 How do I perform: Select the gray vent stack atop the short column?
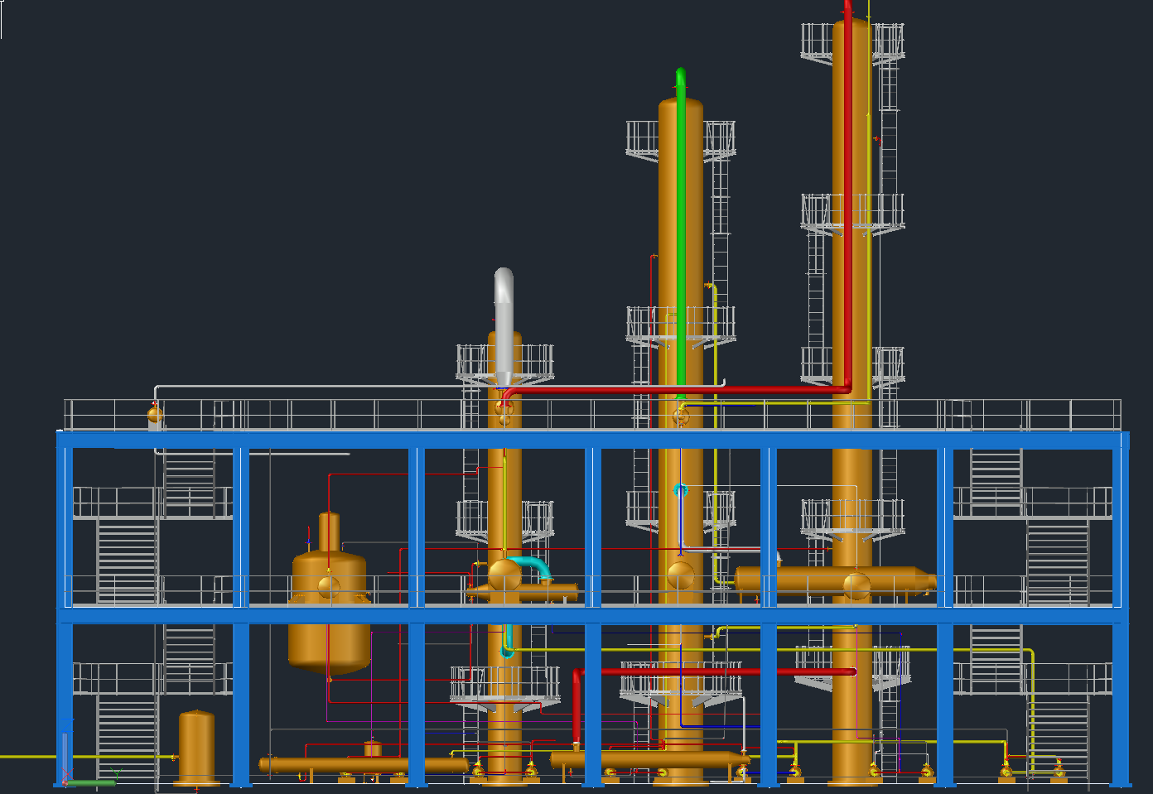[x=504, y=327]
